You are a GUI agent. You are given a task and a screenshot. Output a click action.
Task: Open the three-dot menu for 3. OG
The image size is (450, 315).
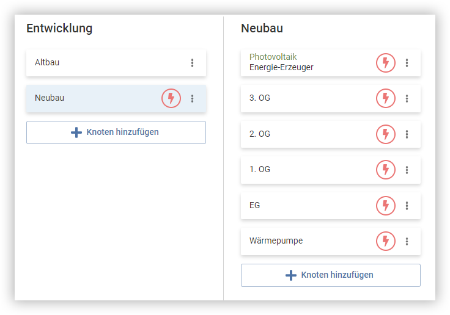(x=407, y=98)
